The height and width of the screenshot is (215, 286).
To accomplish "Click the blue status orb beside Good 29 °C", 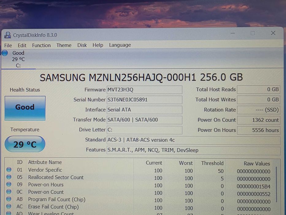I will point(5,53).
